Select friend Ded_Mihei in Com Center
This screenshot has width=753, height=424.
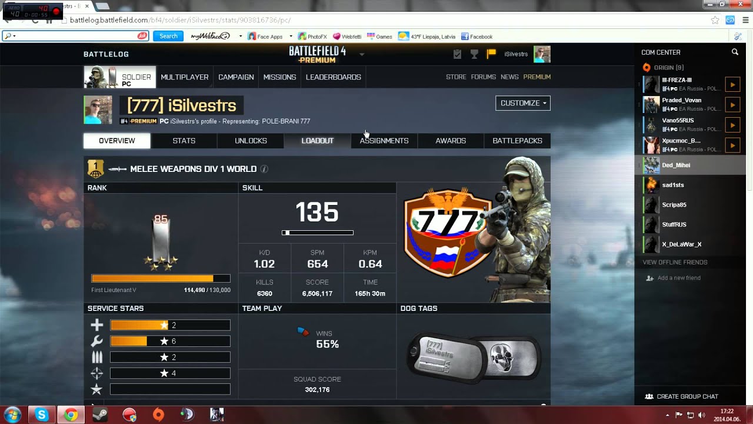pos(691,165)
